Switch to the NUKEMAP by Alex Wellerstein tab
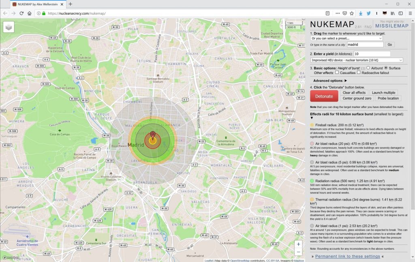 [x=38, y=4]
